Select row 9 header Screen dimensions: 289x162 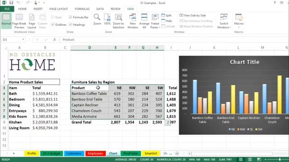(x=4, y=122)
